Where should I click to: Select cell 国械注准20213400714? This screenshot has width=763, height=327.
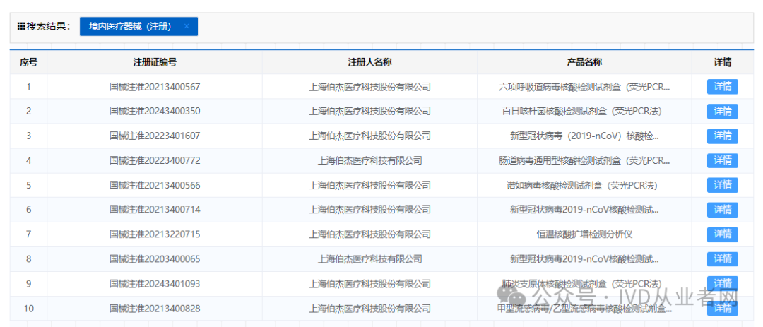[x=155, y=210]
